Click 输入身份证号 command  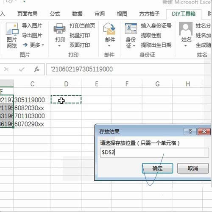(x=156, y=26)
